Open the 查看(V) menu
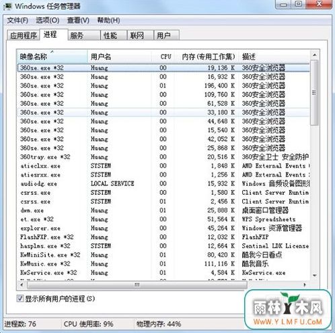The width and height of the screenshot is (335, 333). [x=78, y=20]
